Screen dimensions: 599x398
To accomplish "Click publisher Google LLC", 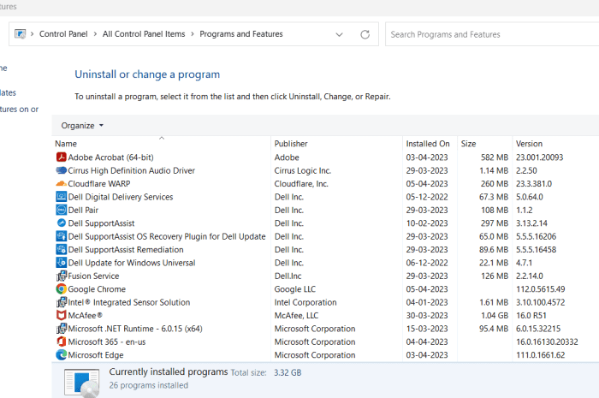I will 295,289.
